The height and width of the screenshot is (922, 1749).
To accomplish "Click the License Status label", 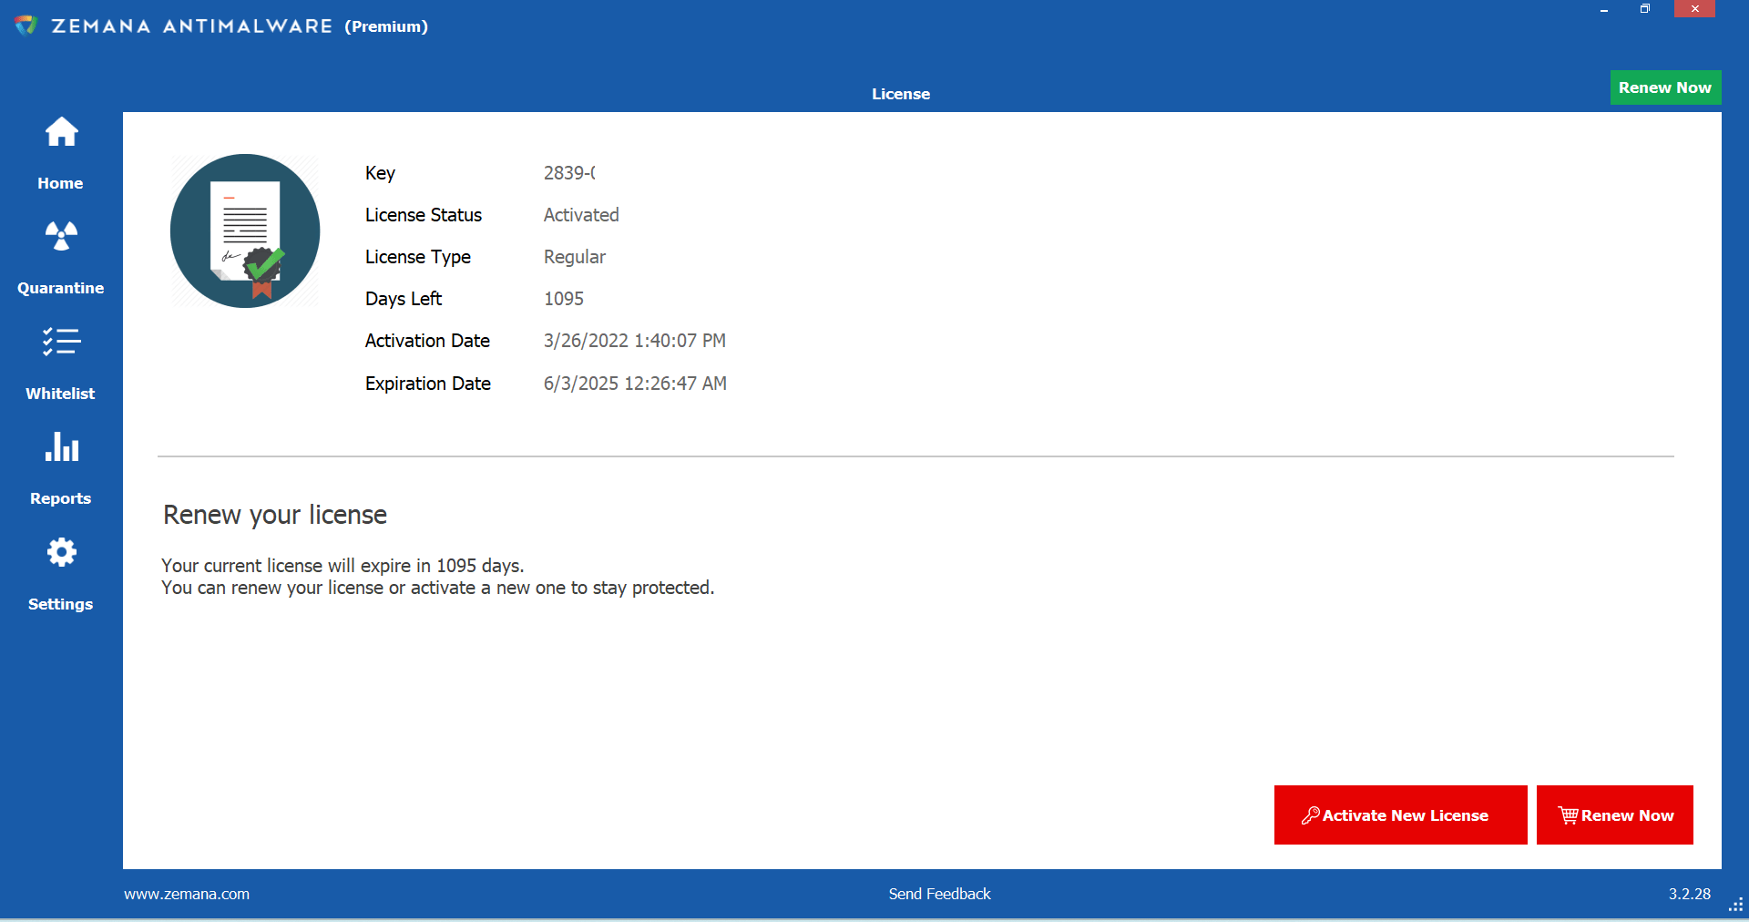I will [424, 215].
